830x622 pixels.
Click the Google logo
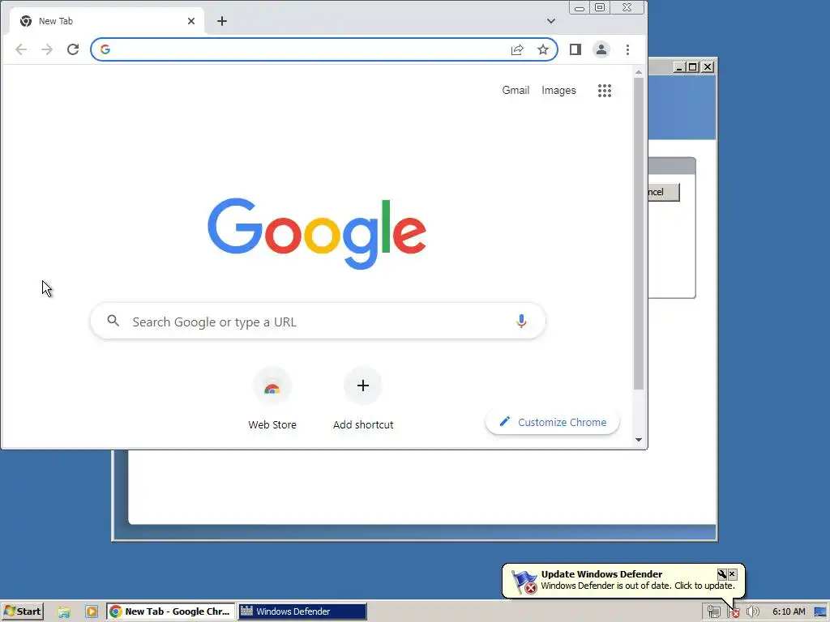tap(317, 233)
